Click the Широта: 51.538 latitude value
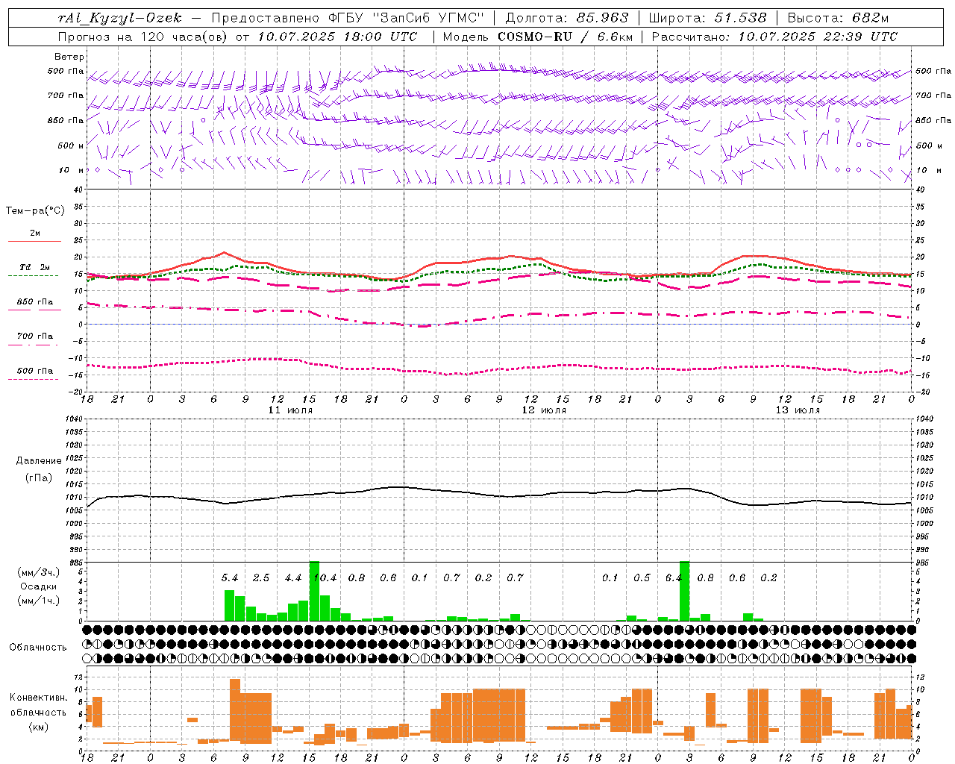 pyautogui.click(x=707, y=18)
